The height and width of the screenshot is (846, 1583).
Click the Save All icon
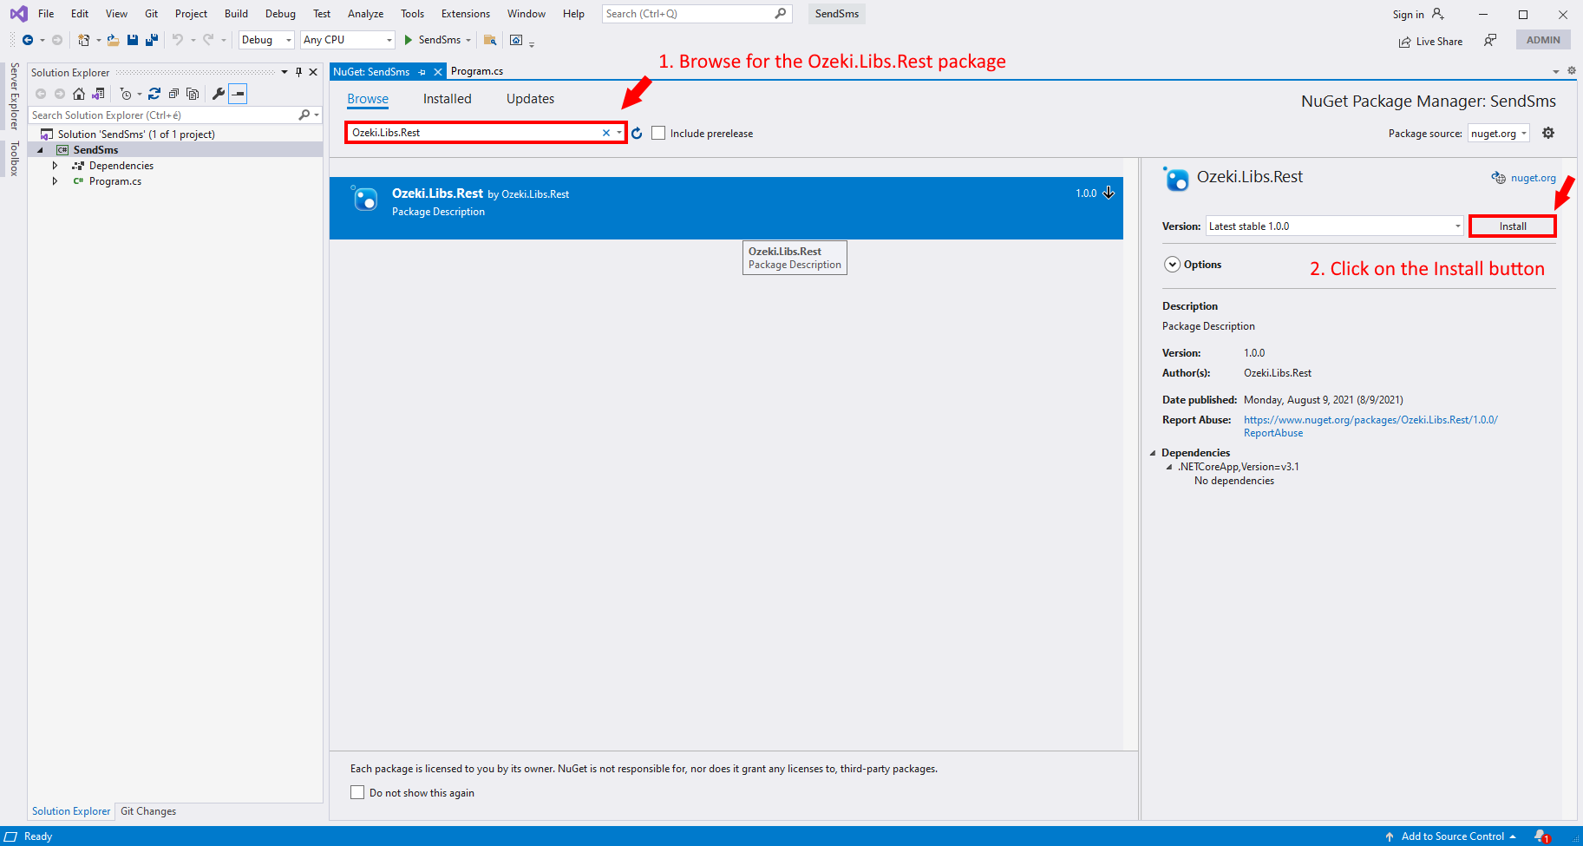(152, 40)
